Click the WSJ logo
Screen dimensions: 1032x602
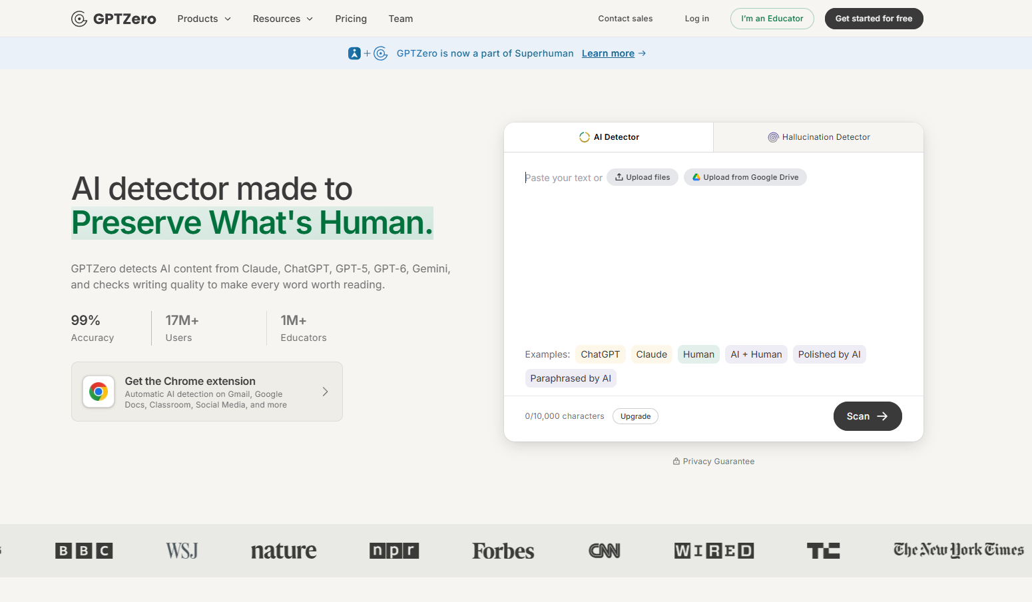[182, 551]
